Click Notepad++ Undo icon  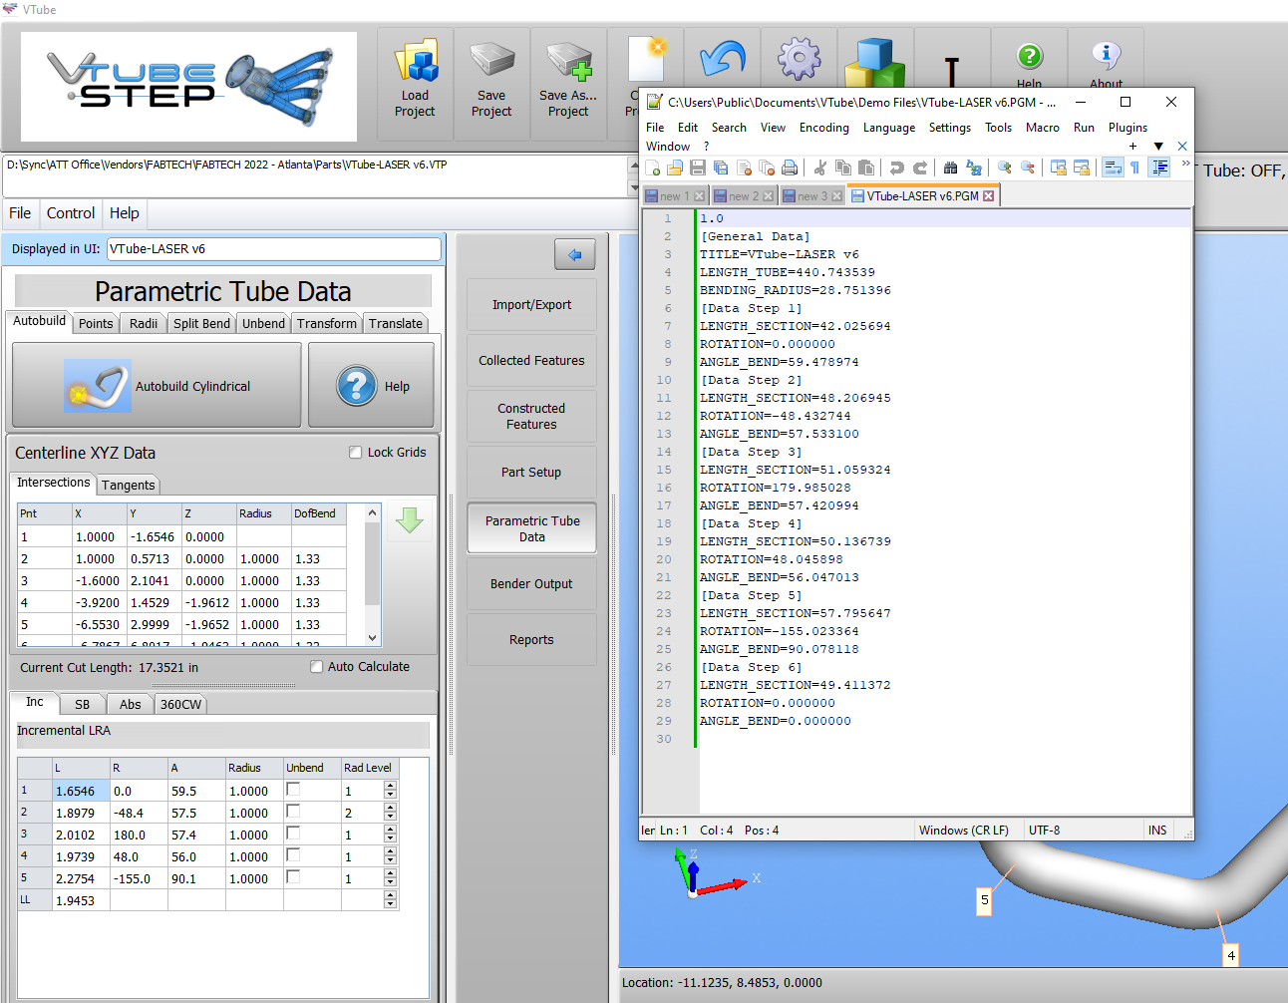coord(897,167)
